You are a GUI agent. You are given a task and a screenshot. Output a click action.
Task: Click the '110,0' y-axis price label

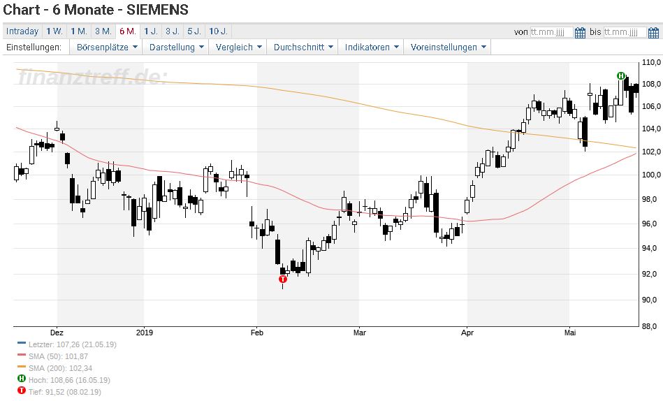651,63
